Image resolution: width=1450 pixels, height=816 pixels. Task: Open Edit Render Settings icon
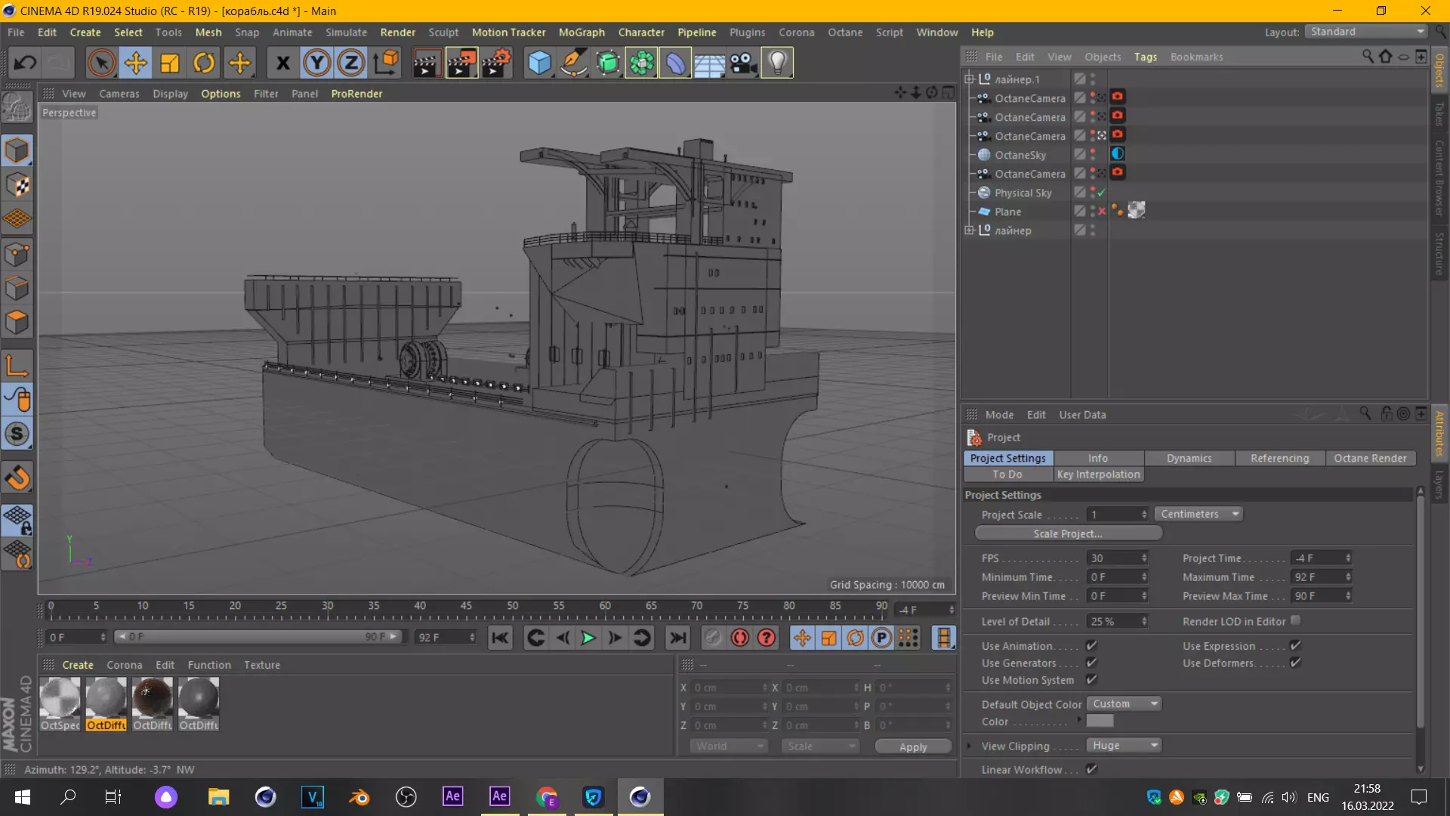coord(496,63)
